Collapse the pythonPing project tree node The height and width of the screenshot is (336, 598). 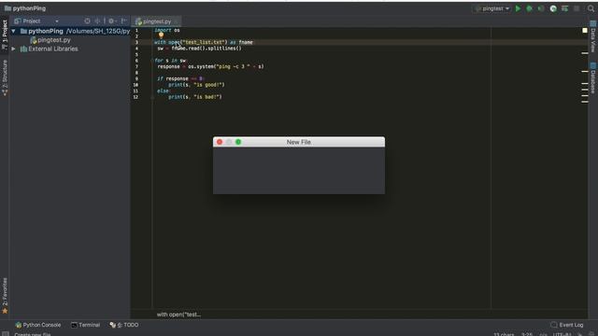(x=14, y=31)
